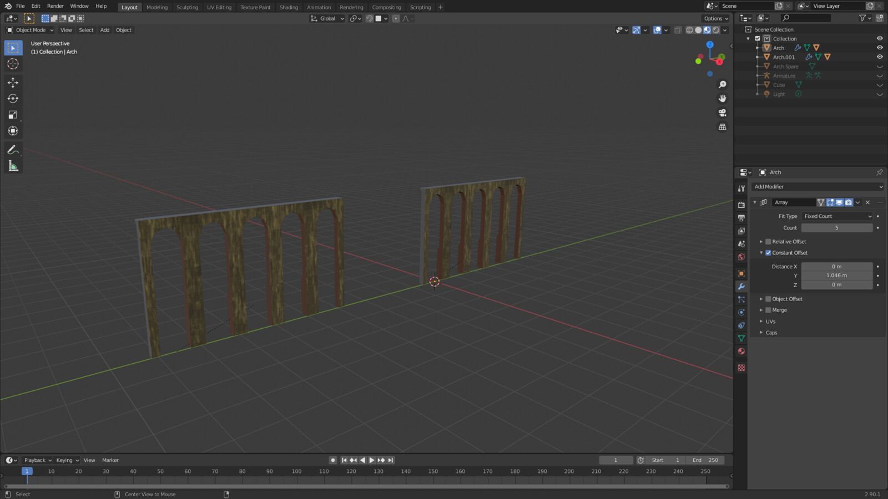Hide the Arch.001 object in outliner
Screen dimensions: 888x499
(x=880, y=57)
